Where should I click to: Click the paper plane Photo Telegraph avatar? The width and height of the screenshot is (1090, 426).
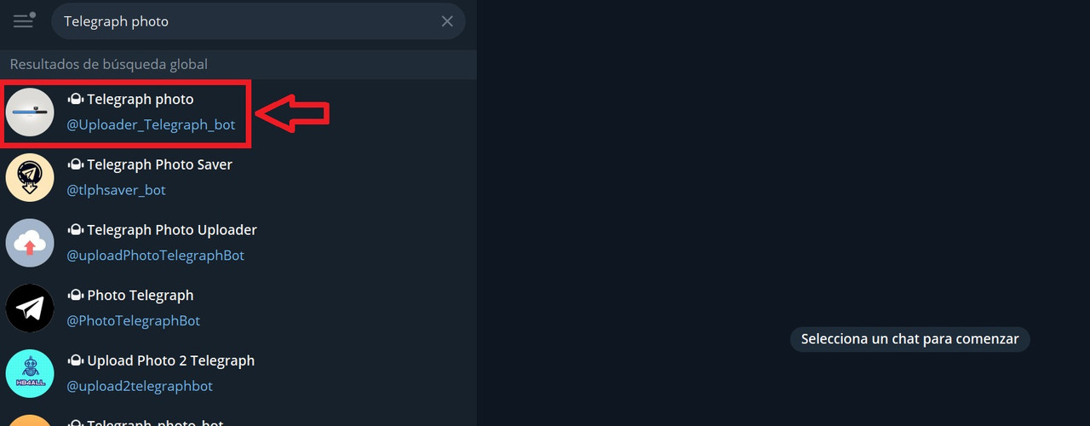pos(30,308)
